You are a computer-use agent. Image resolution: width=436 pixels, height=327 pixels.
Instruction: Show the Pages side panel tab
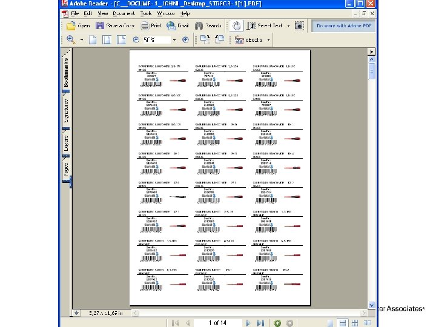click(x=66, y=170)
